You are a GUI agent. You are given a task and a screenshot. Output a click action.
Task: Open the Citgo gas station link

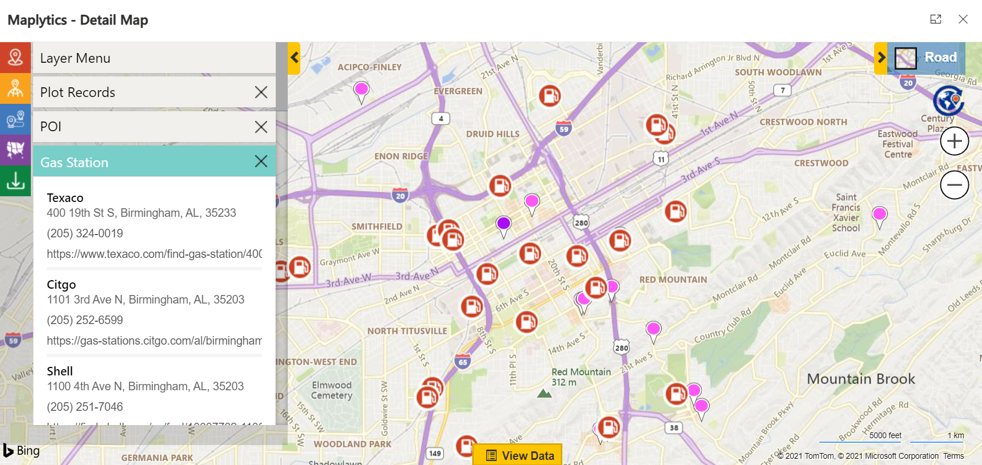[154, 341]
